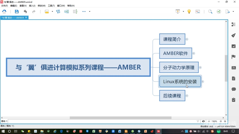Open the Outline panel in sidebar
The height and width of the screenshot is (134, 239).
point(233,24)
